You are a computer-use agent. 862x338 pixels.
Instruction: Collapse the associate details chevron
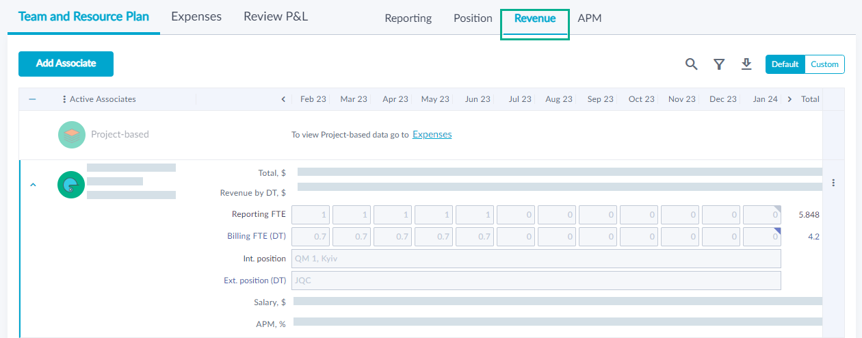tap(33, 184)
